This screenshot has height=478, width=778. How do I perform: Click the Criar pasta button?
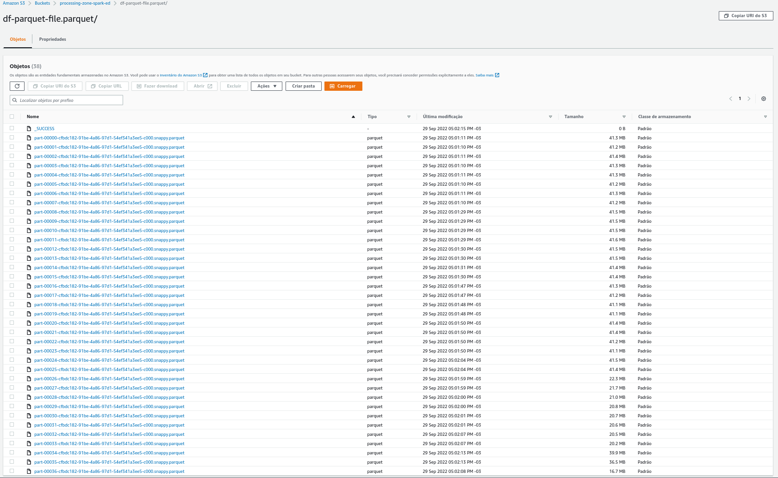(x=303, y=86)
